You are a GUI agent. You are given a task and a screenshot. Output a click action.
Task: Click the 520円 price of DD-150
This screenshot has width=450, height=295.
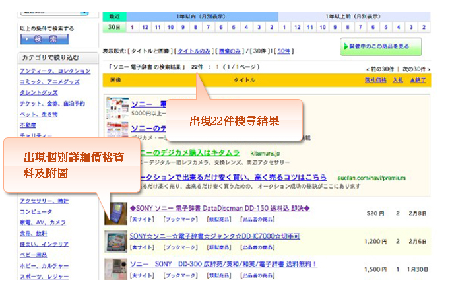point(375,214)
